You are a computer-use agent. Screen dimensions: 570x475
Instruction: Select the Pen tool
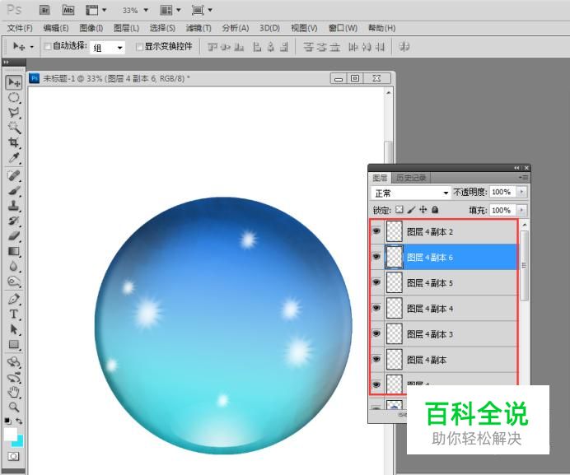coord(14,299)
